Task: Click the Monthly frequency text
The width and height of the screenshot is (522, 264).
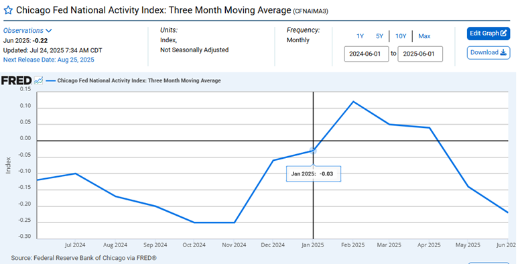Action: pyautogui.click(x=298, y=40)
